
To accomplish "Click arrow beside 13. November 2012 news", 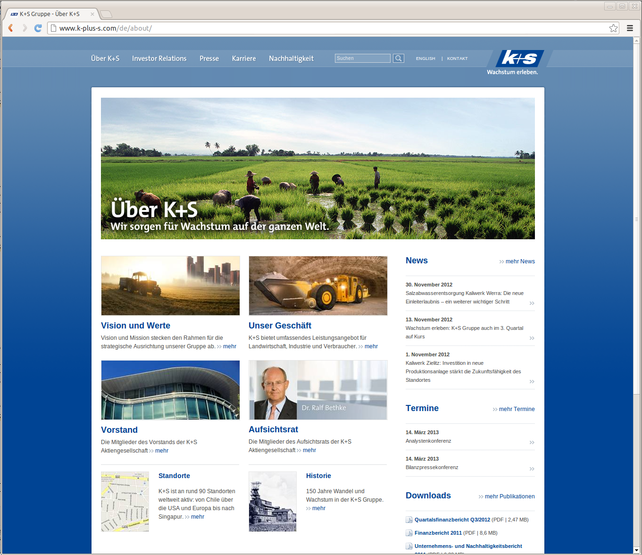I will (x=532, y=338).
